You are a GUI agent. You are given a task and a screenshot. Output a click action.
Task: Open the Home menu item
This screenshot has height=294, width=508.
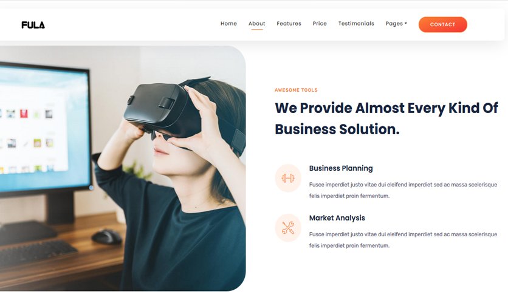click(228, 24)
